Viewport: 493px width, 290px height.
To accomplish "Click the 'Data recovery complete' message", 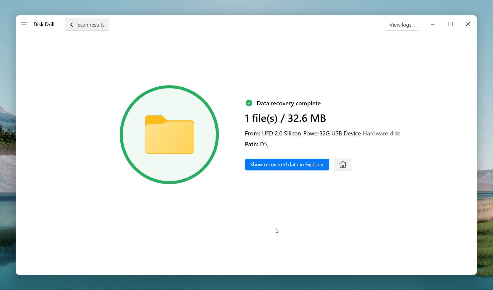I will coord(289,103).
